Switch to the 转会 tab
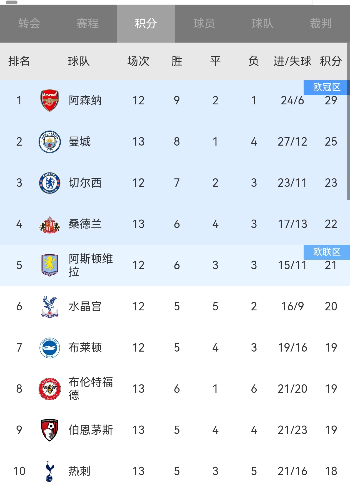 point(29,24)
